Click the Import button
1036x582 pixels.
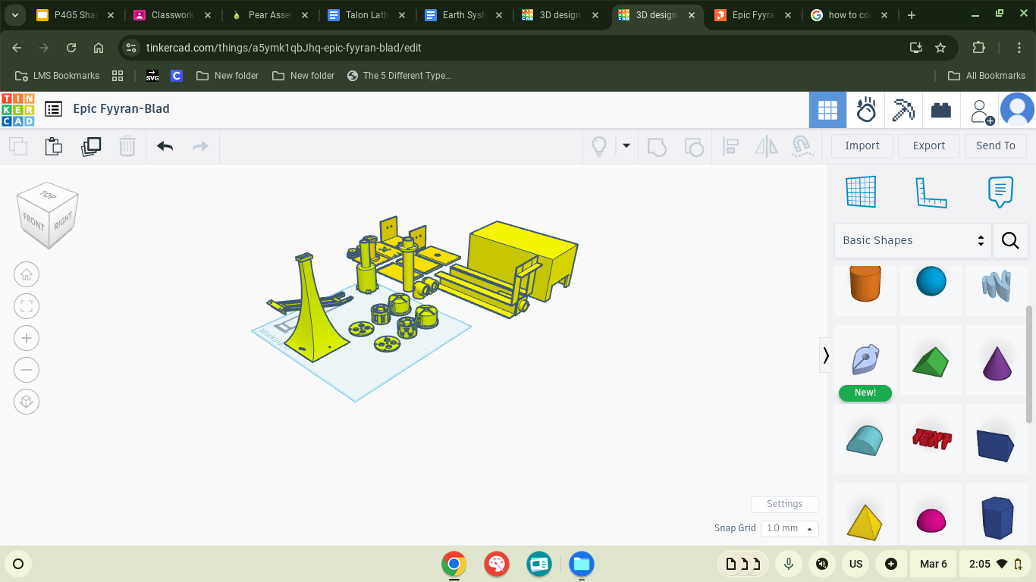coord(862,145)
